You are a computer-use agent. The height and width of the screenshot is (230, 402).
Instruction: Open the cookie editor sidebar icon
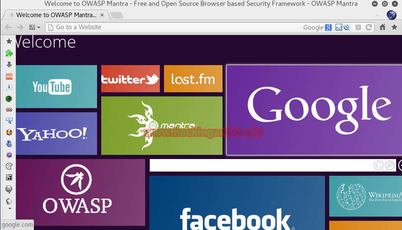9,166
